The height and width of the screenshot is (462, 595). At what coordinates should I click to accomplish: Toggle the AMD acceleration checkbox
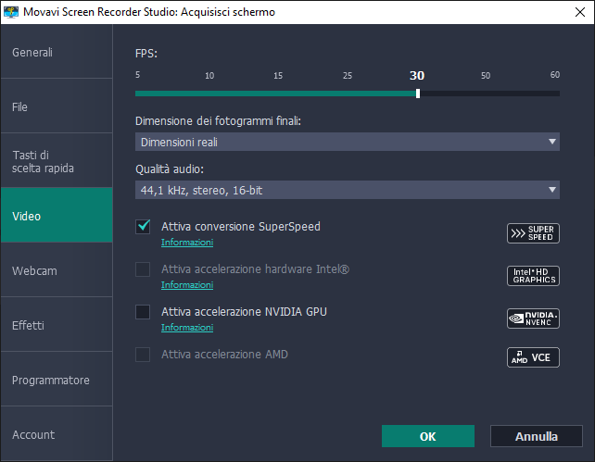(x=143, y=355)
